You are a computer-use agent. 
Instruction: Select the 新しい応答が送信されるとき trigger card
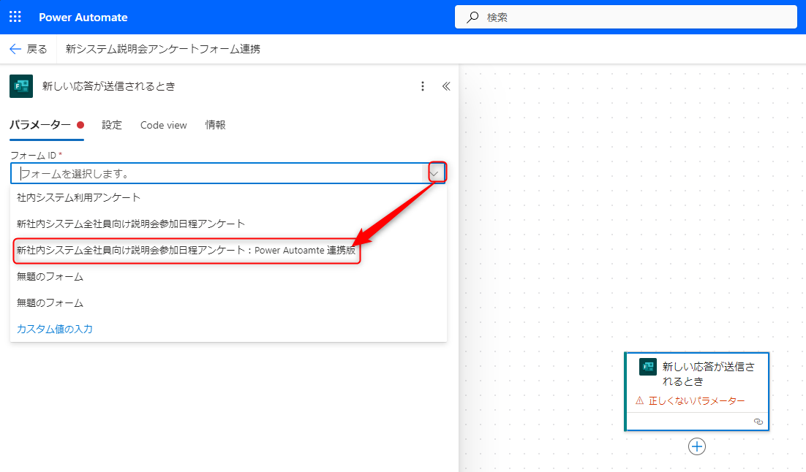(696, 392)
